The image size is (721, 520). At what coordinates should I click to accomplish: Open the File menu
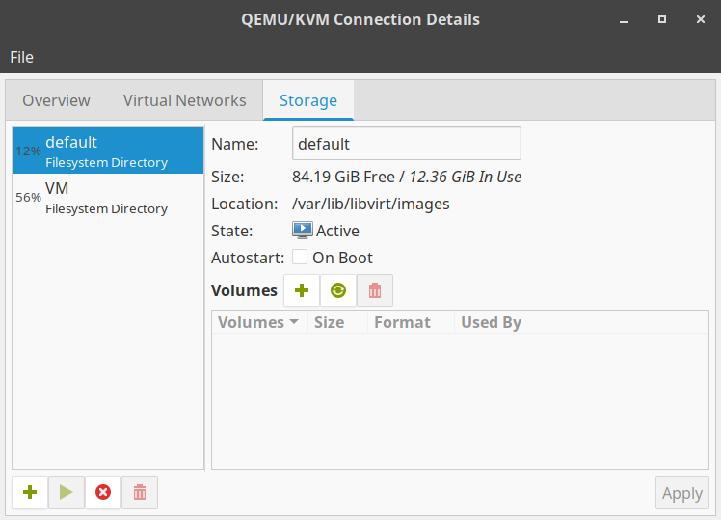tap(21, 57)
